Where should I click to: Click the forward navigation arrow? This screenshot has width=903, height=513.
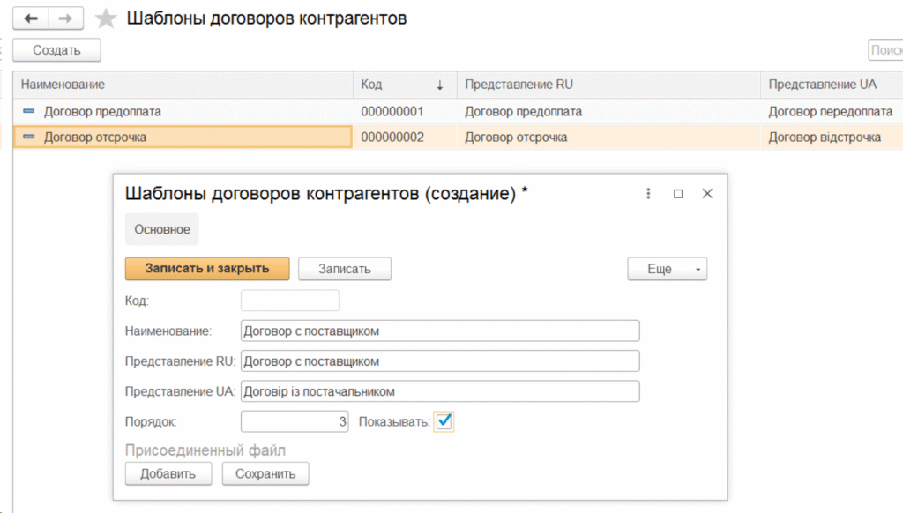point(66,19)
